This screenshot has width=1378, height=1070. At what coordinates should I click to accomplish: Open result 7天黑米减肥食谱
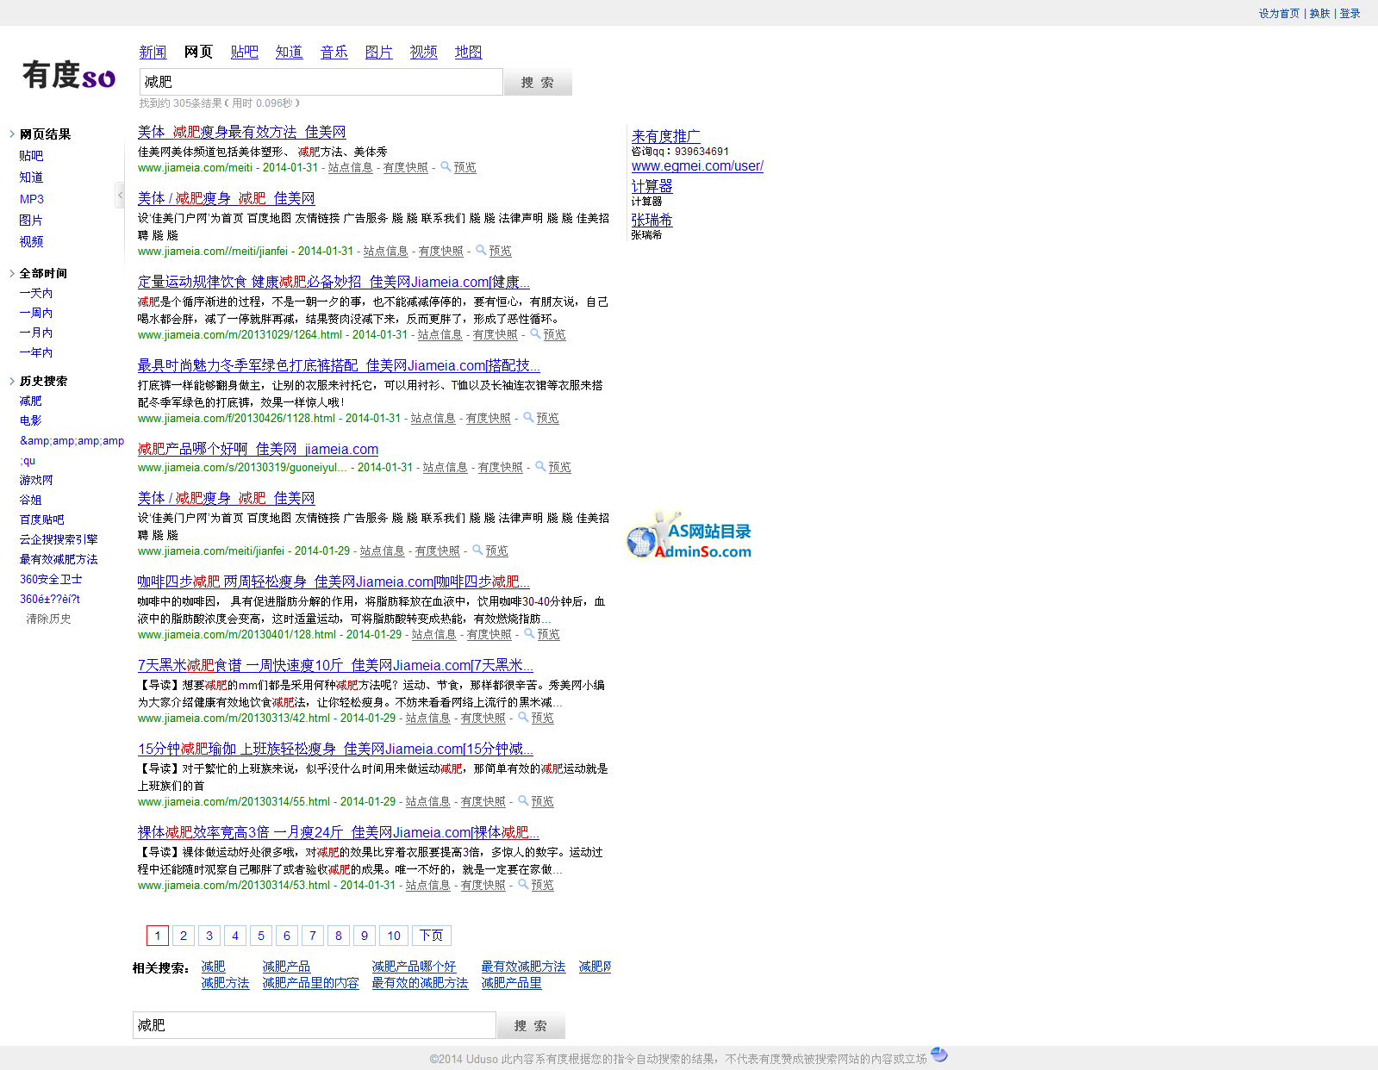(335, 665)
